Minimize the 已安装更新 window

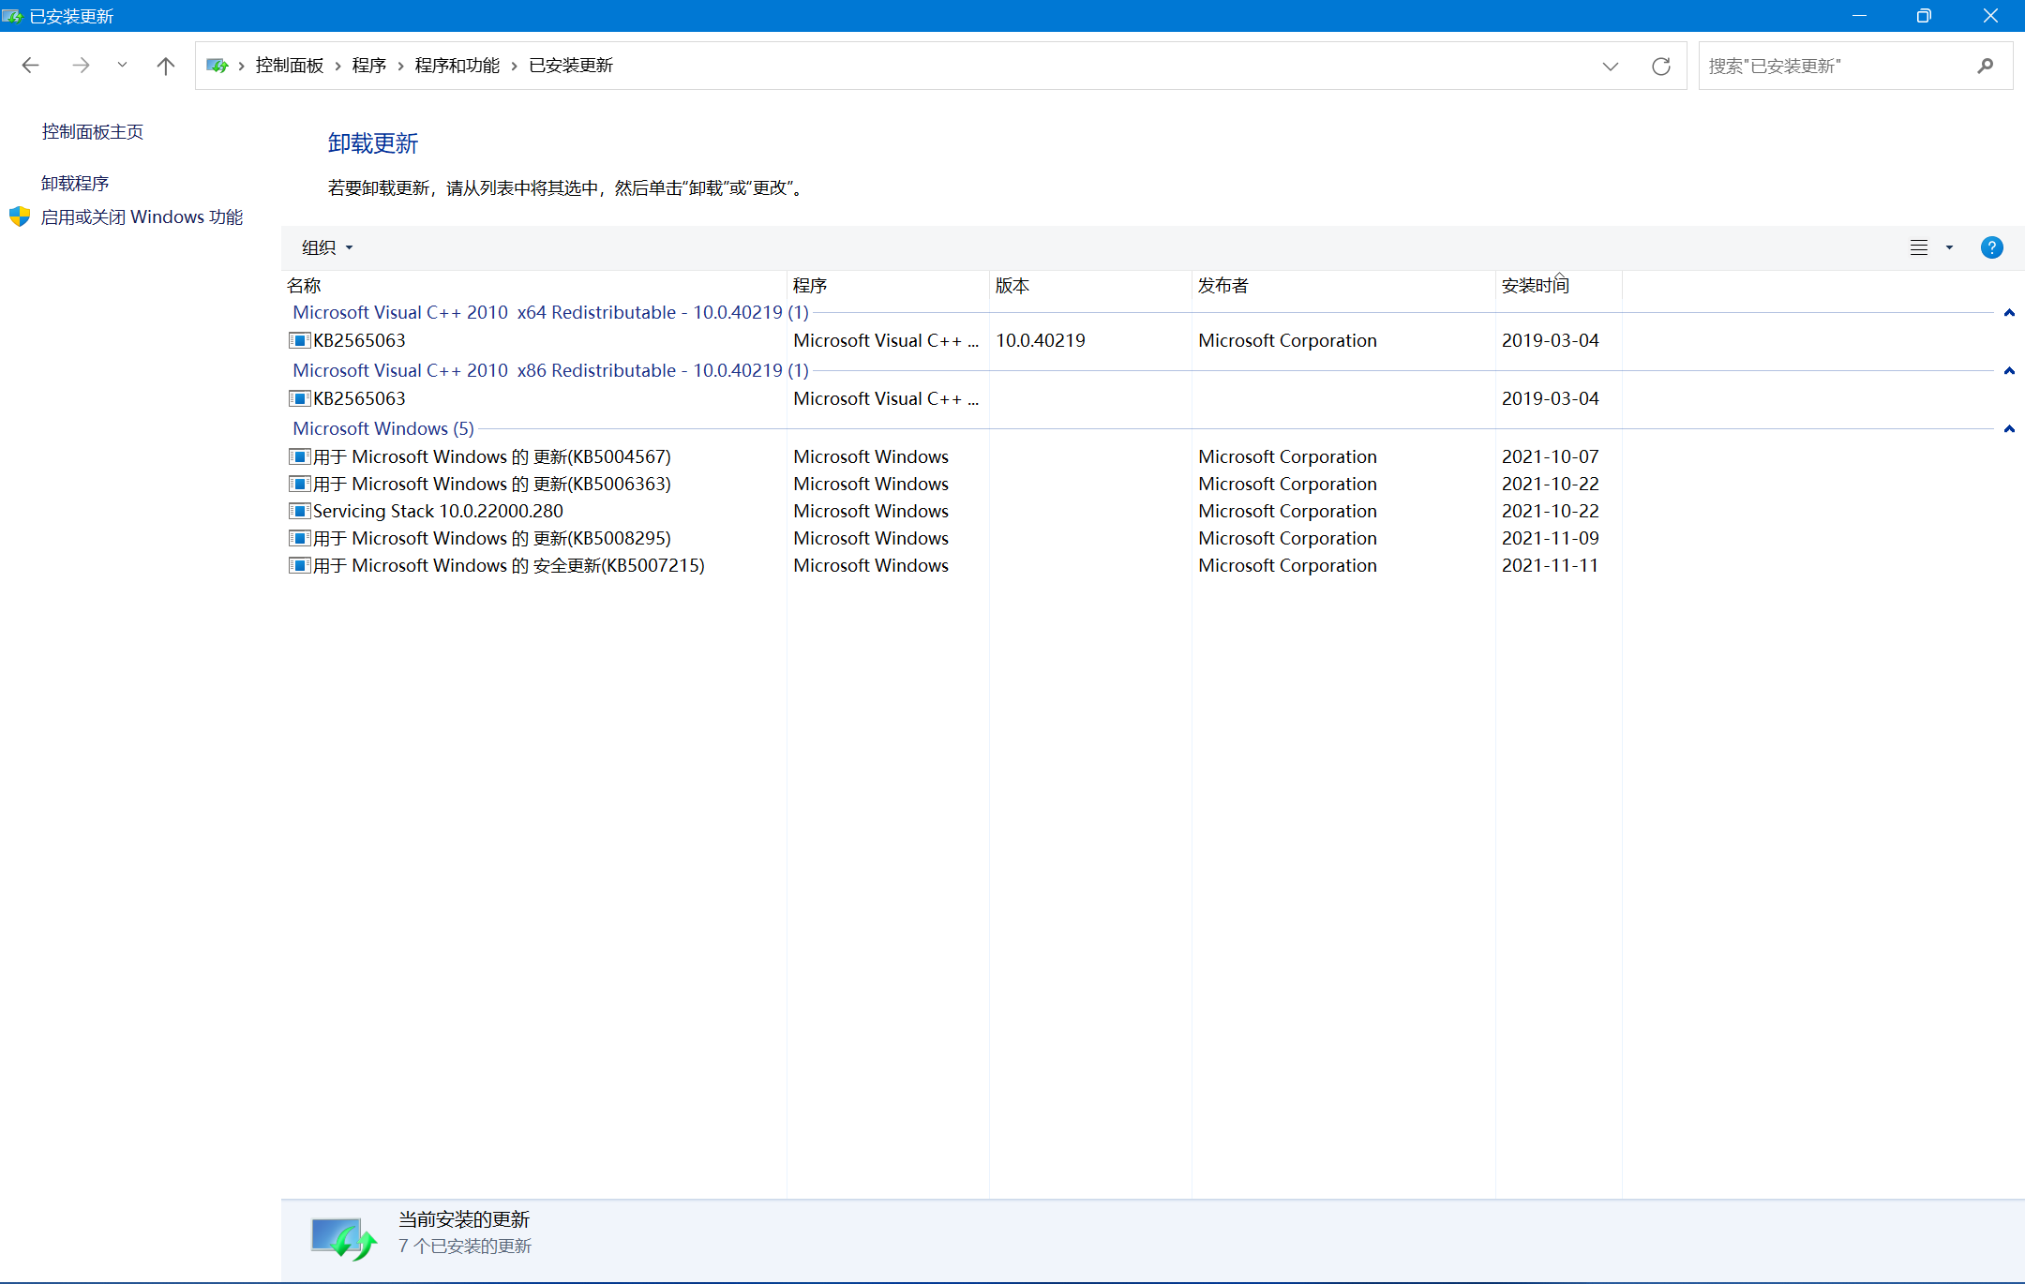[1859, 16]
